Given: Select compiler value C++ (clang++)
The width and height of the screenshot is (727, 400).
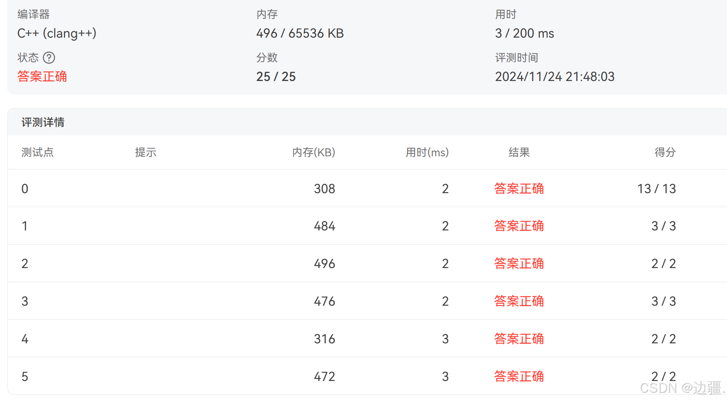Looking at the screenshot, I should click(x=57, y=33).
